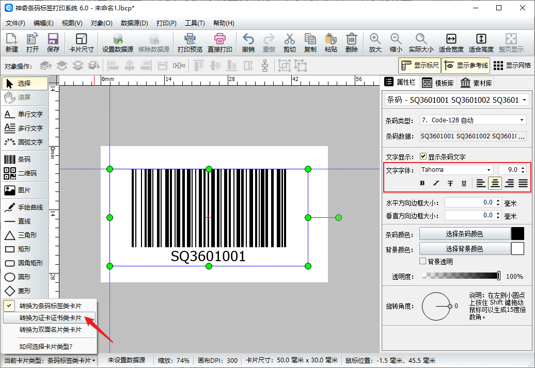Open a file with 打开 icon

tap(33, 43)
